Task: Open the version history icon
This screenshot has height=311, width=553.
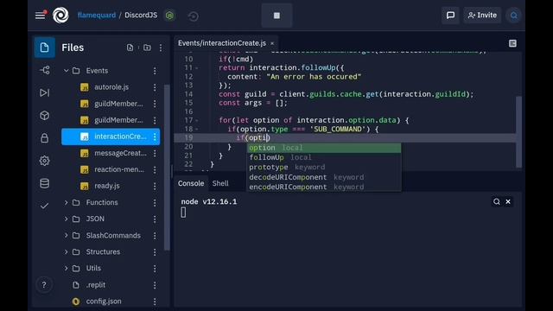Action: pyautogui.click(x=193, y=16)
